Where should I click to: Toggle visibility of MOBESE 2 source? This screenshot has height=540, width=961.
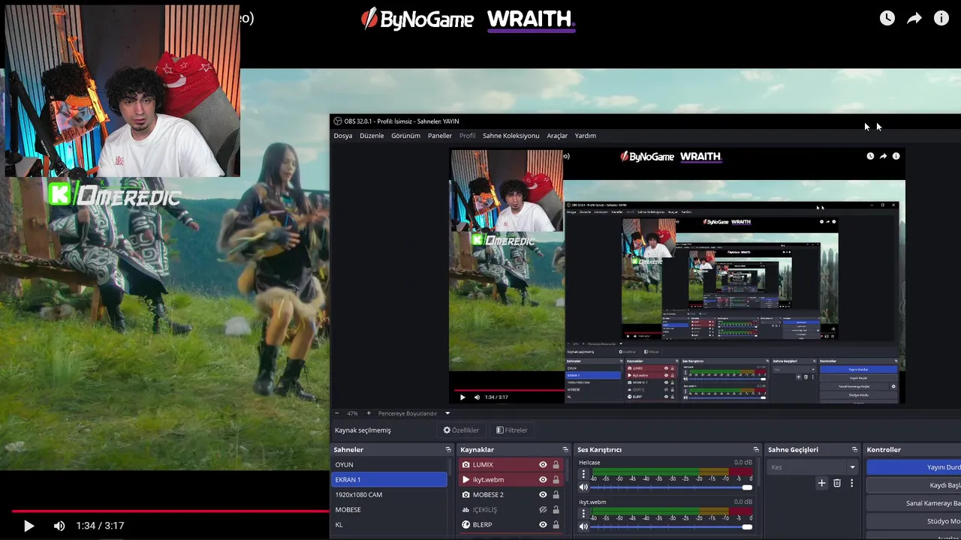(x=543, y=495)
